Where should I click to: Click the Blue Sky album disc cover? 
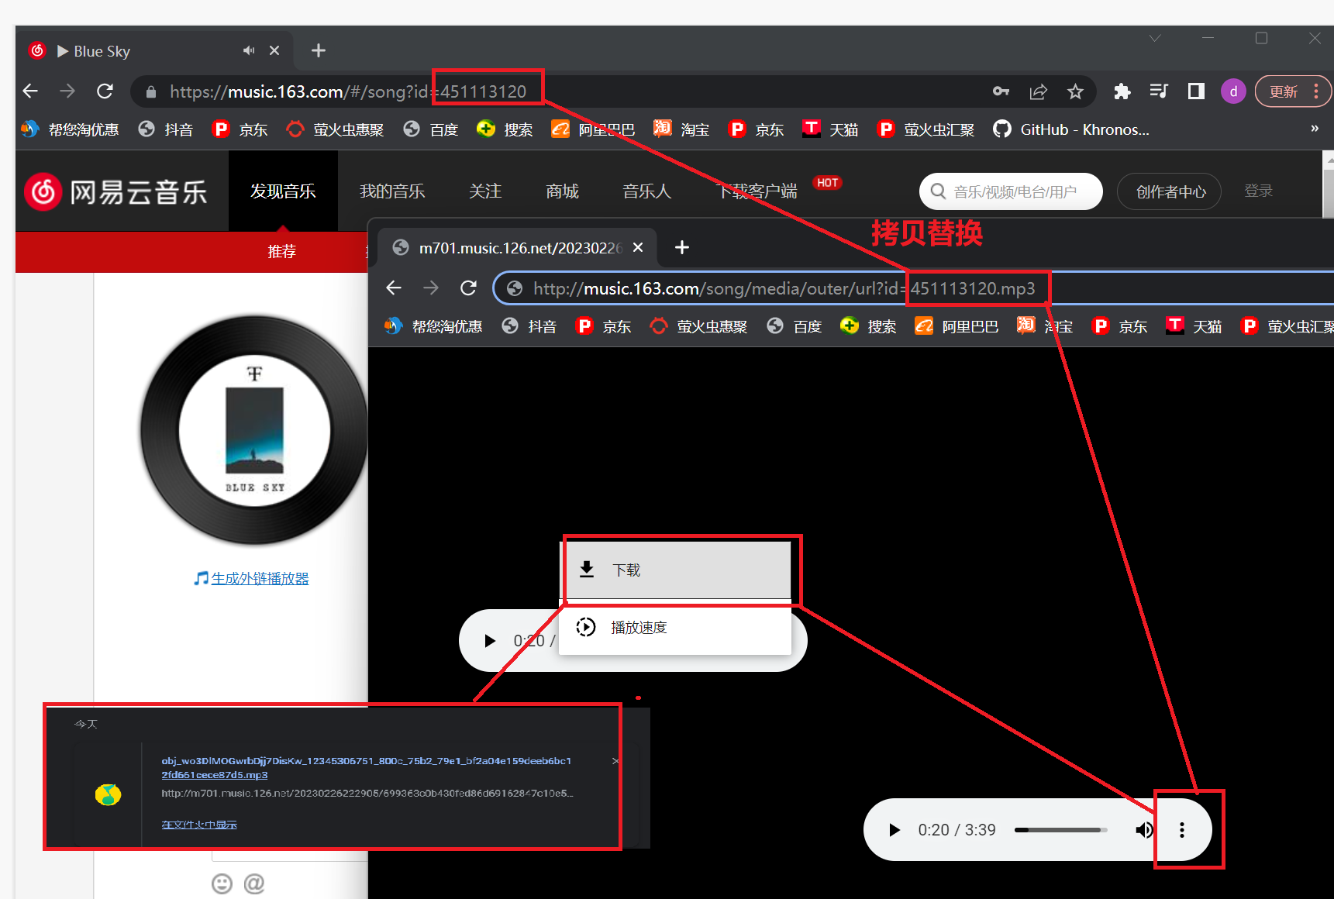(x=254, y=430)
